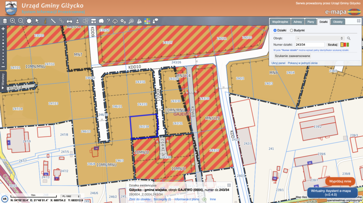Click the Szukaj button
This screenshot has height=203, width=363.
(x=333, y=45)
